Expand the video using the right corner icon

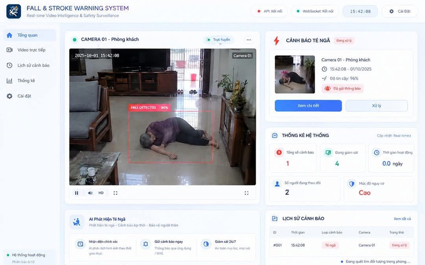pyautogui.click(x=247, y=193)
